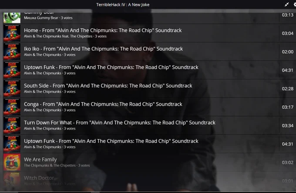This screenshot has height=193, width=296.
Task: Click the artist line under Turn Down For What
Action: click(x=50, y=129)
